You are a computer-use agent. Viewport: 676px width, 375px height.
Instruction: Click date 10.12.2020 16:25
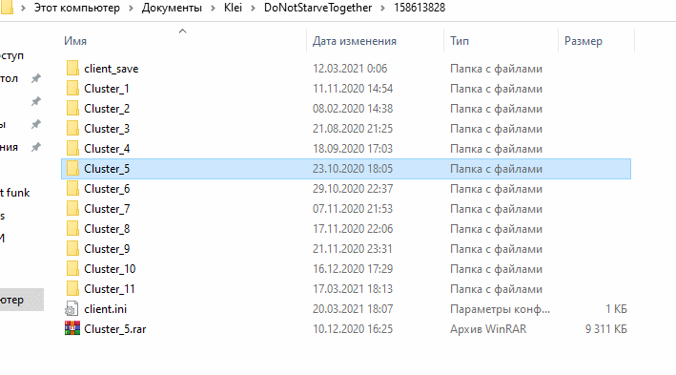tap(353, 329)
